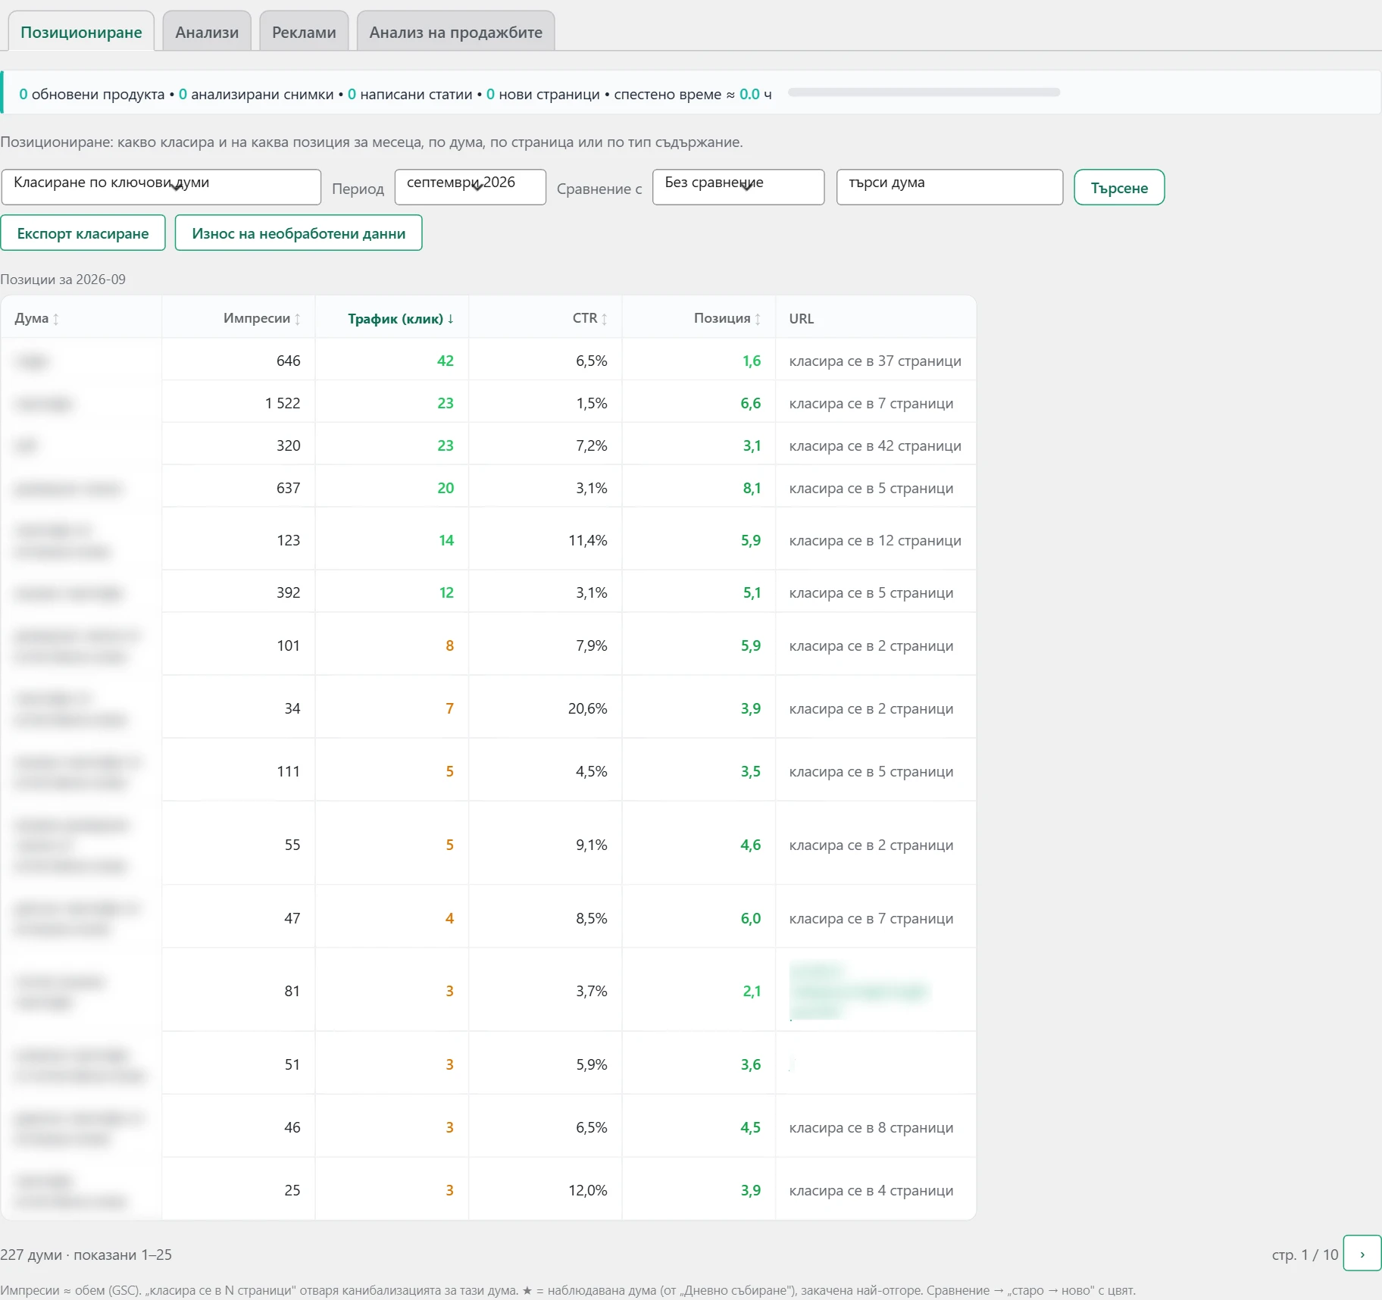The height and width of the screenshot is (1300, 1382).
Task: Sort the table by CTR column
Action: tap(589, 318)
